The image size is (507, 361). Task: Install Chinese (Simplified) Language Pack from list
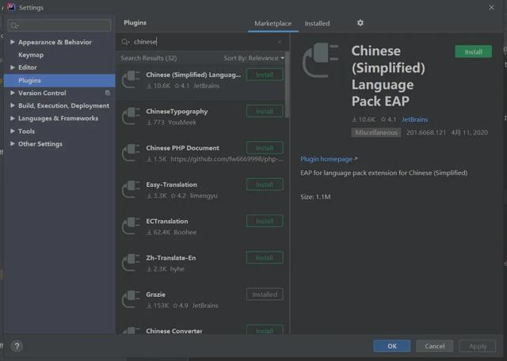pos(265,74)
